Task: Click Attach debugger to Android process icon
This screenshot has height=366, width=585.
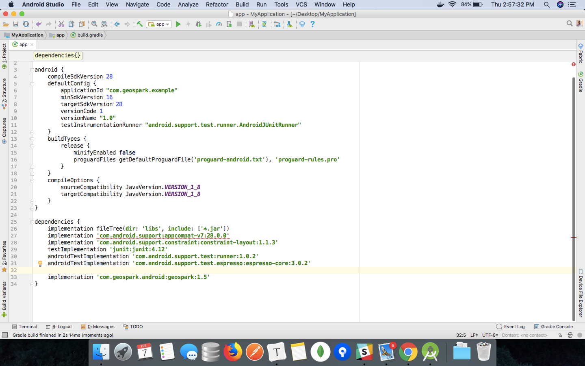Action: [229, 24]
